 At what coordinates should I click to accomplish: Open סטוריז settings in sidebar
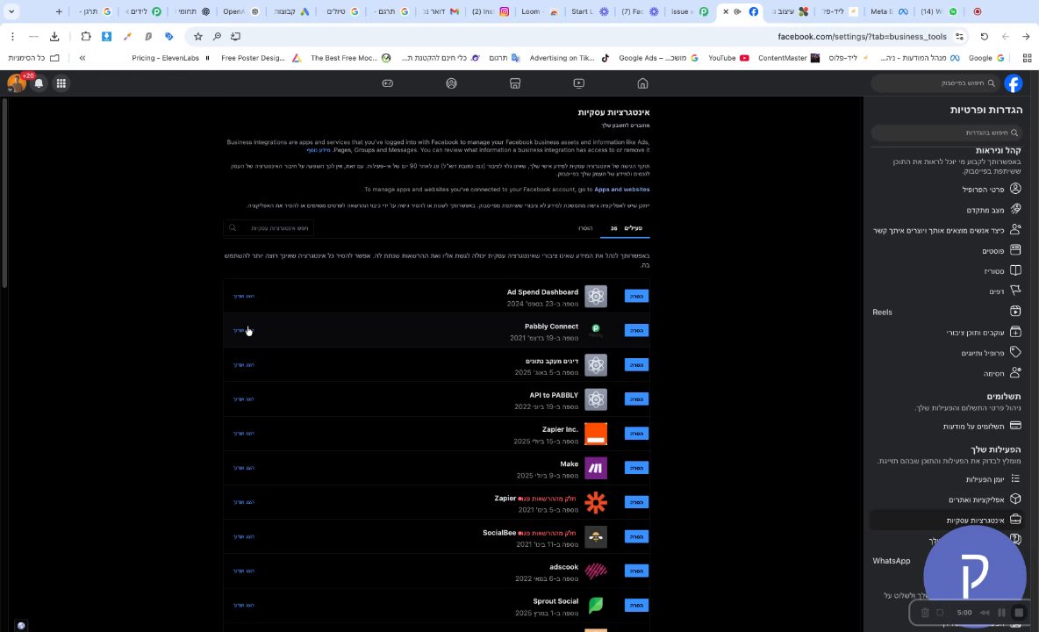coord(946,271)
